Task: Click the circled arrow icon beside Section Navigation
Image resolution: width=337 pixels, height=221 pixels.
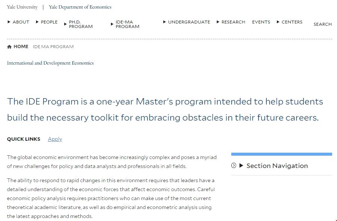Action: click(234, 165)
